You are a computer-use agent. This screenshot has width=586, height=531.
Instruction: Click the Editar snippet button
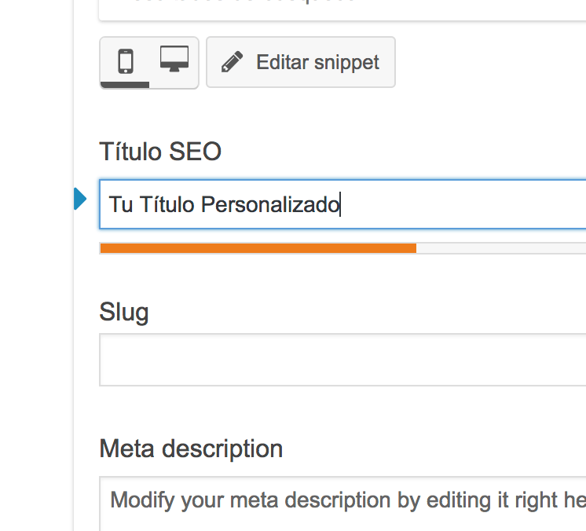(x=301, y=62)
